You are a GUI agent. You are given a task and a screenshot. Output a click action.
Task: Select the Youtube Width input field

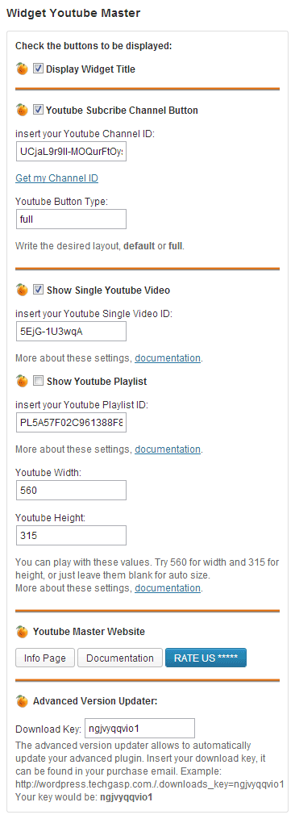coord(71,491)
